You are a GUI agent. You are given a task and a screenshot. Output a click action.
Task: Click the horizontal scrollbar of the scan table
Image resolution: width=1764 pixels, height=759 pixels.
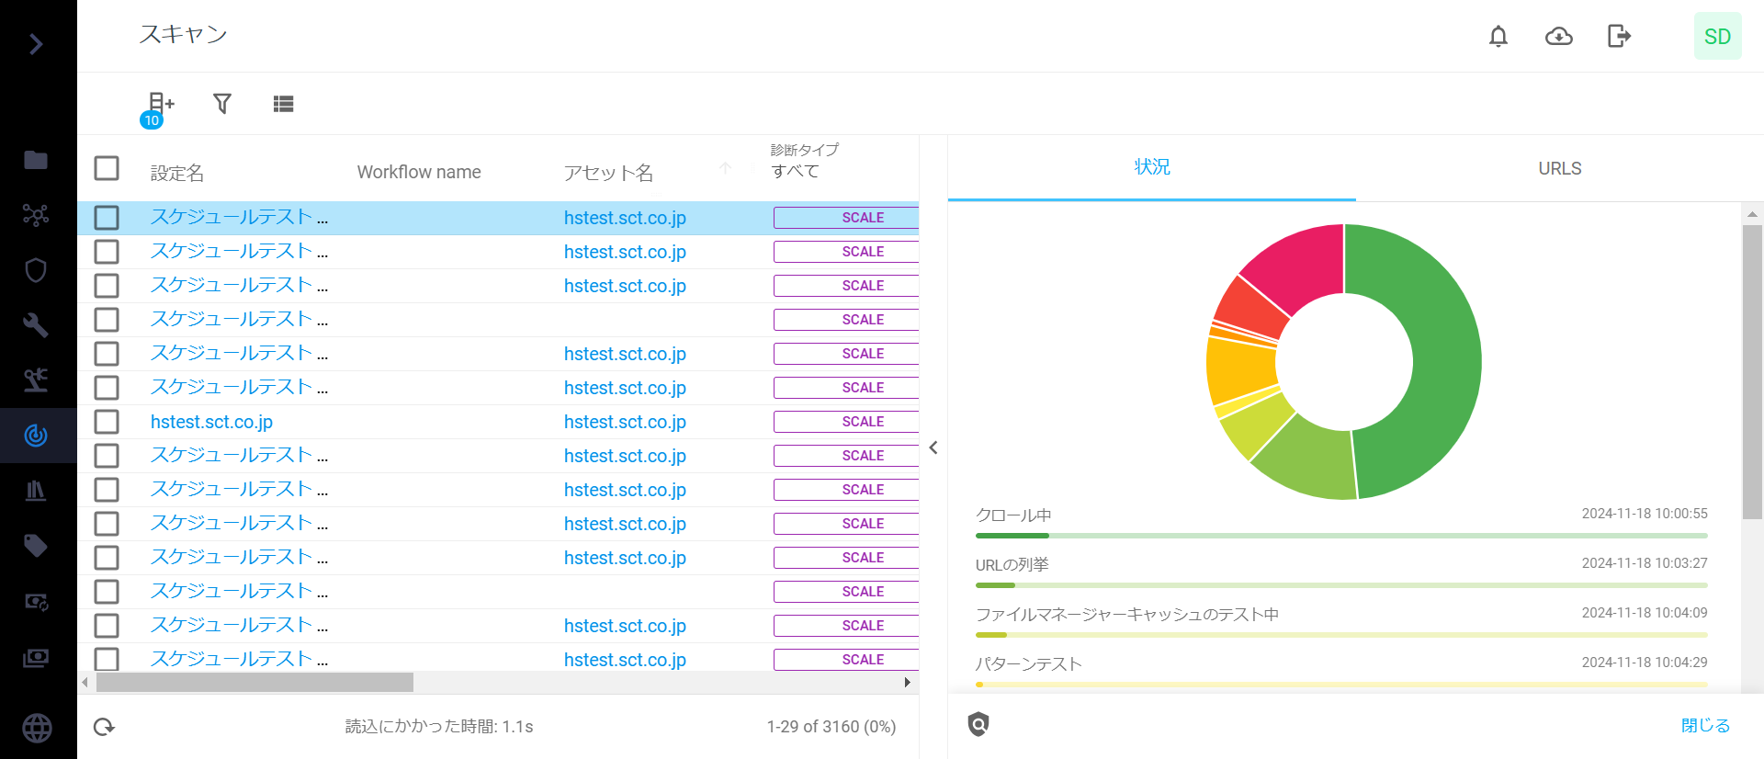pos(254,682)
